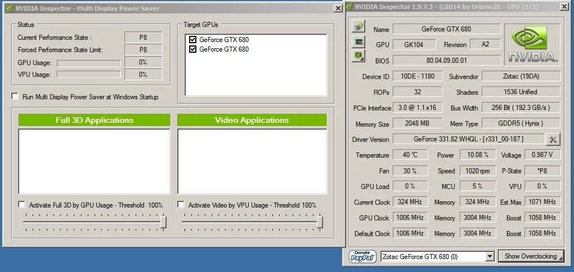Click inside the Full 3D Applications list
Viewport: 574px width, 272px height.
95,162
